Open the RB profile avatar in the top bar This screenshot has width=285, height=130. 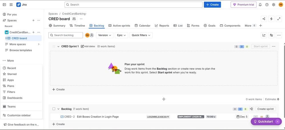point(281,5)
